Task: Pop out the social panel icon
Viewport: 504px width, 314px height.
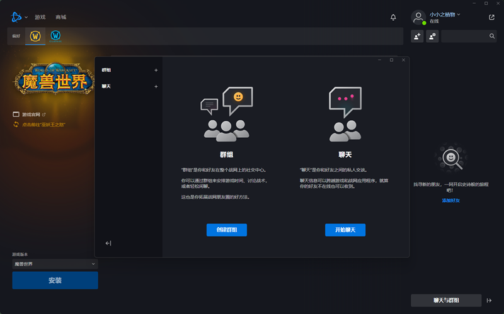Action: tap(491, 18)
